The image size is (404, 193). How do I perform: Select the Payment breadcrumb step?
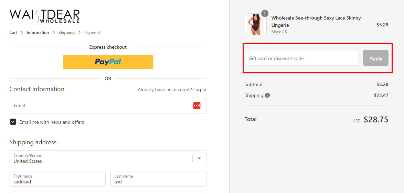coord(92,33)
